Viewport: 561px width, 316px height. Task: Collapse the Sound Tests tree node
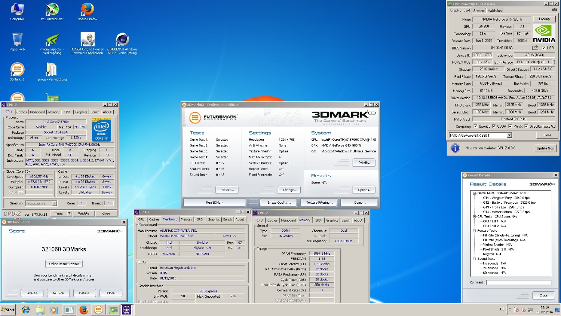pyautogui.click(x=474, y=259)
